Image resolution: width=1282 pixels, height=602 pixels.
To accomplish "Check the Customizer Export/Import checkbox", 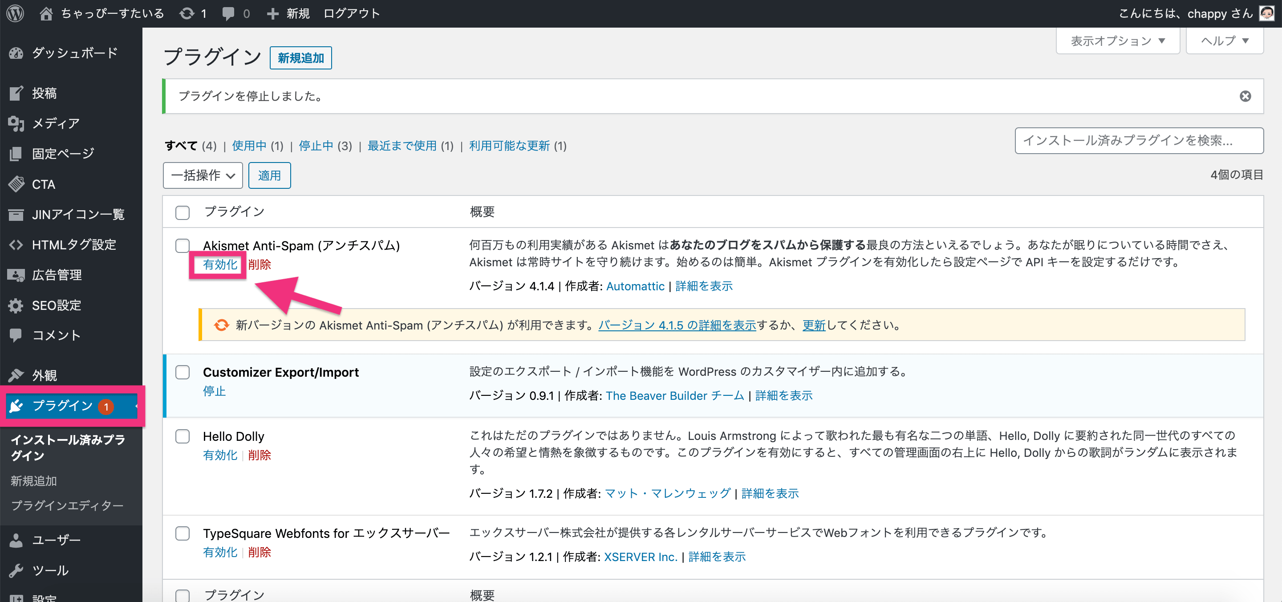I will (x=183, y=372).
